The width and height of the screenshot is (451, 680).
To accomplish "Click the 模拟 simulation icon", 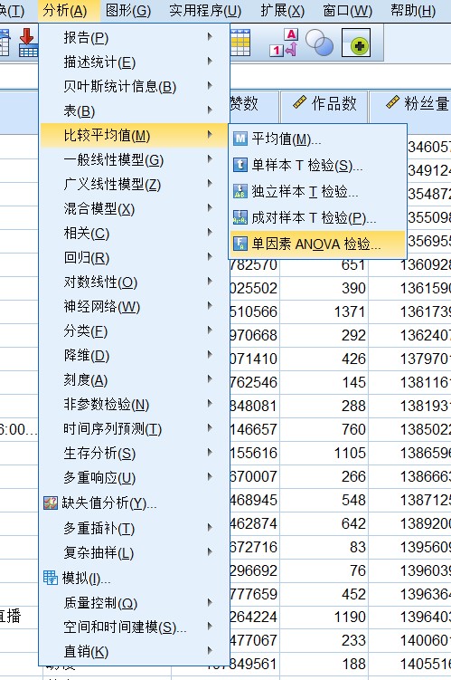I will 51,578.
